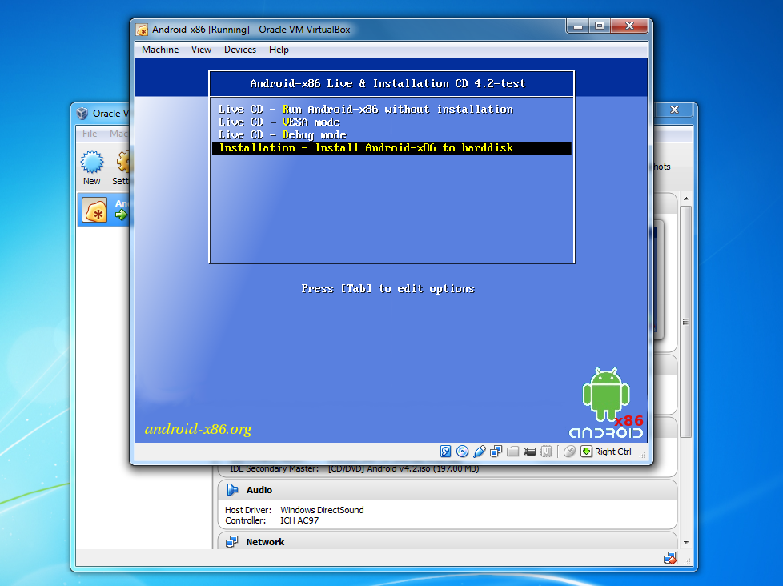Click the Android robot x86 logo

pos(606,403)
